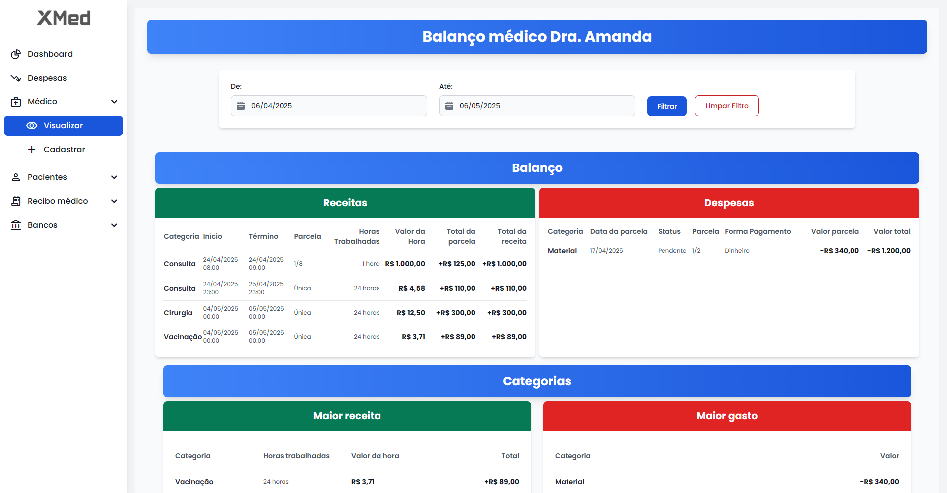Click the plus icon beside Cadastrar

coord(32,150)
